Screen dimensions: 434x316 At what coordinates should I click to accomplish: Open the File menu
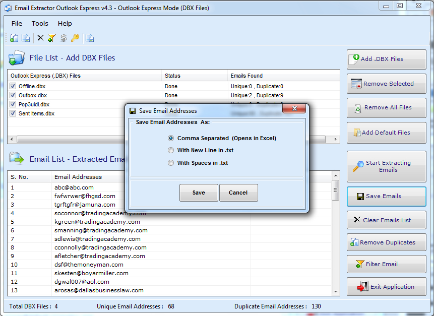point(17,24)
